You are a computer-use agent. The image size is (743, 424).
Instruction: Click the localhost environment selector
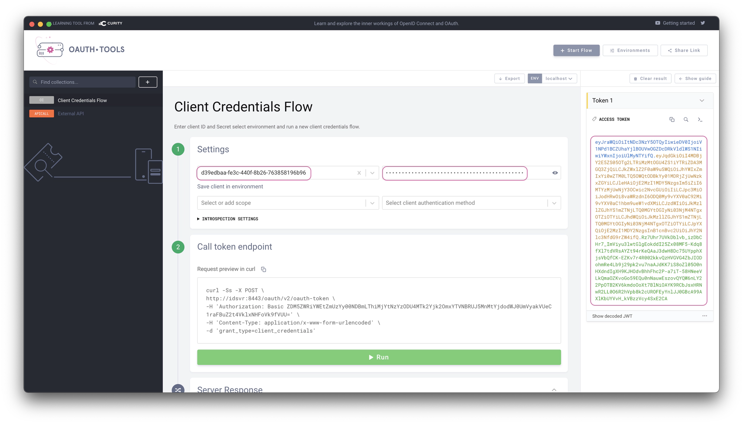point(558,78)
